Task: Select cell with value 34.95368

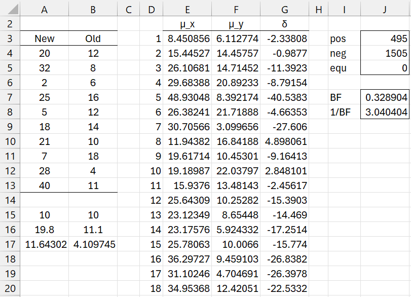Action: pyautogui.click(x=187, y=288)
